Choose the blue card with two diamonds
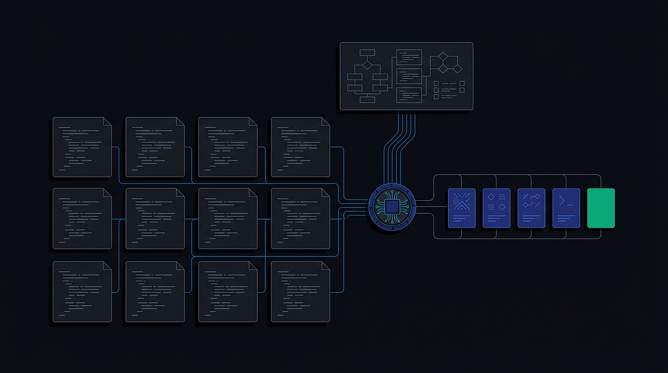 coord(496,208)
